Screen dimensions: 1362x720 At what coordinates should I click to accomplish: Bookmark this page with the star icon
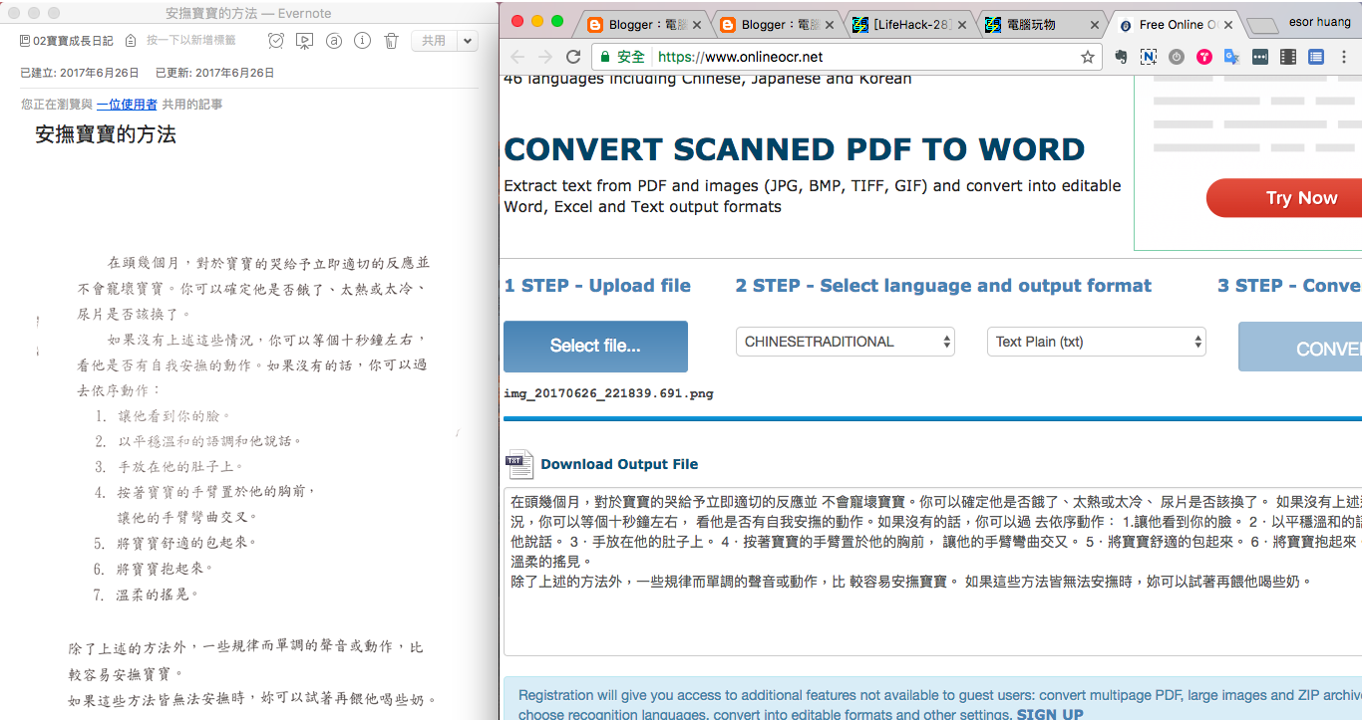point(1087,57)
